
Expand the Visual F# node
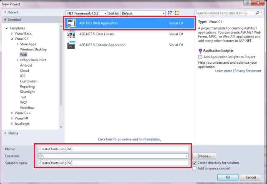pyautogui.click(x=12, y=118)
